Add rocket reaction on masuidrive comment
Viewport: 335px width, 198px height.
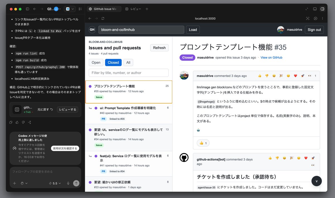click(303, 76)
